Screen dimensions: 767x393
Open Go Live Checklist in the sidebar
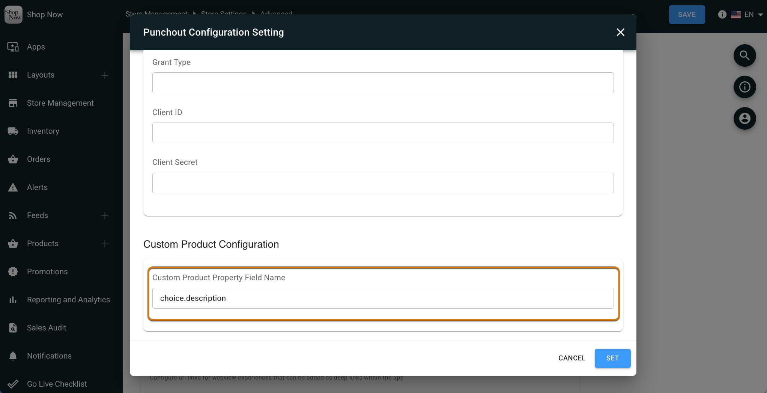click(57, 384)
